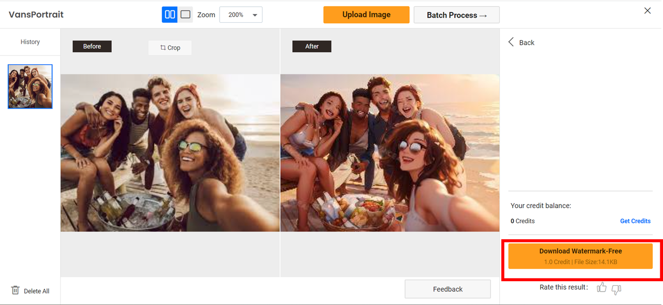Click the Upload Image button
663x305 pixels.
366,14
